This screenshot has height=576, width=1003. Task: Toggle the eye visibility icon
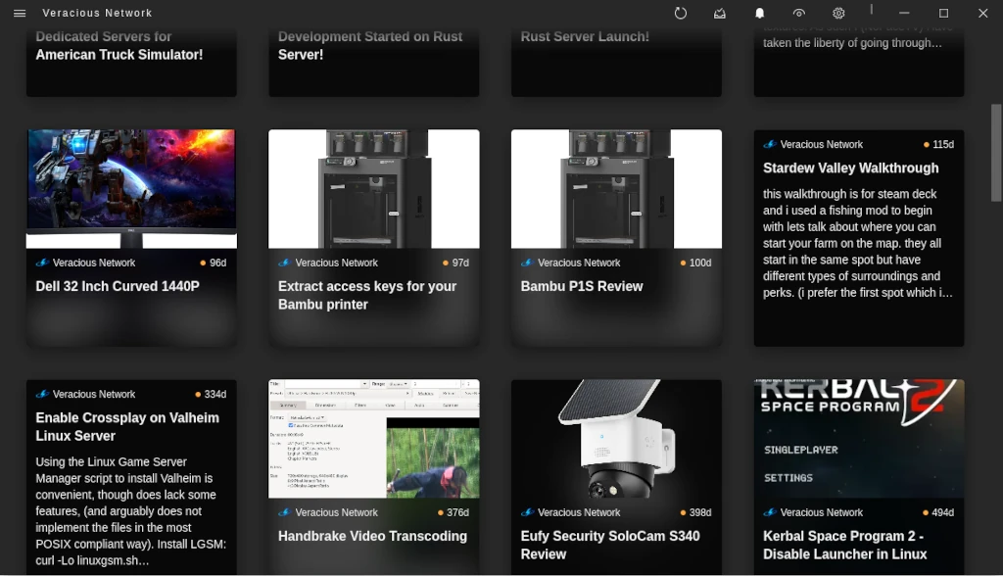[x=799, y=13]
